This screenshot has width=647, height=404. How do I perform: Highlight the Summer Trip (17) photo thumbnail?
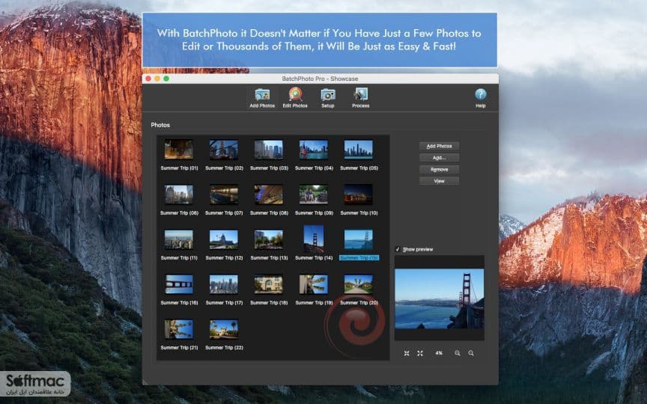224,284
